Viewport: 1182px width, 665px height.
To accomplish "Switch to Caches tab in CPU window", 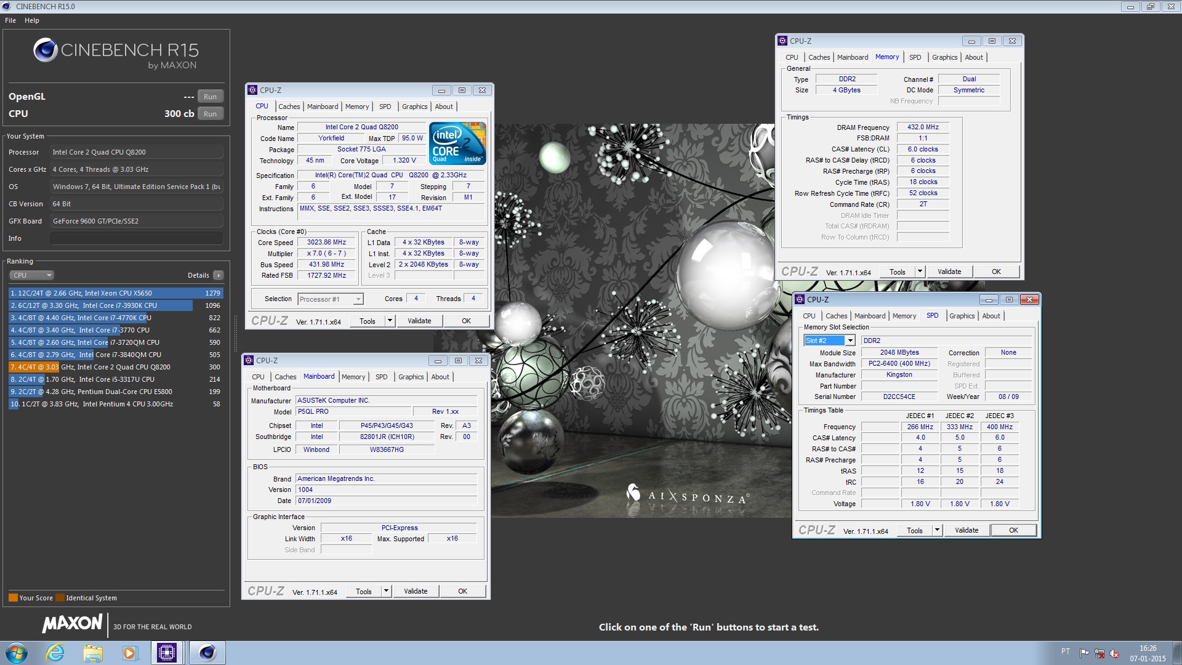I will [x=289, y=107].
